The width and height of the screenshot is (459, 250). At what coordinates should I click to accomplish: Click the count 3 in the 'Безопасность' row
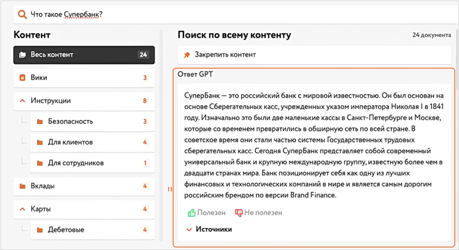(145, 121)
